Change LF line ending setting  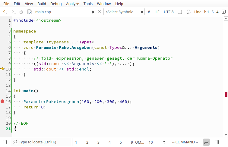coord(157,12)
